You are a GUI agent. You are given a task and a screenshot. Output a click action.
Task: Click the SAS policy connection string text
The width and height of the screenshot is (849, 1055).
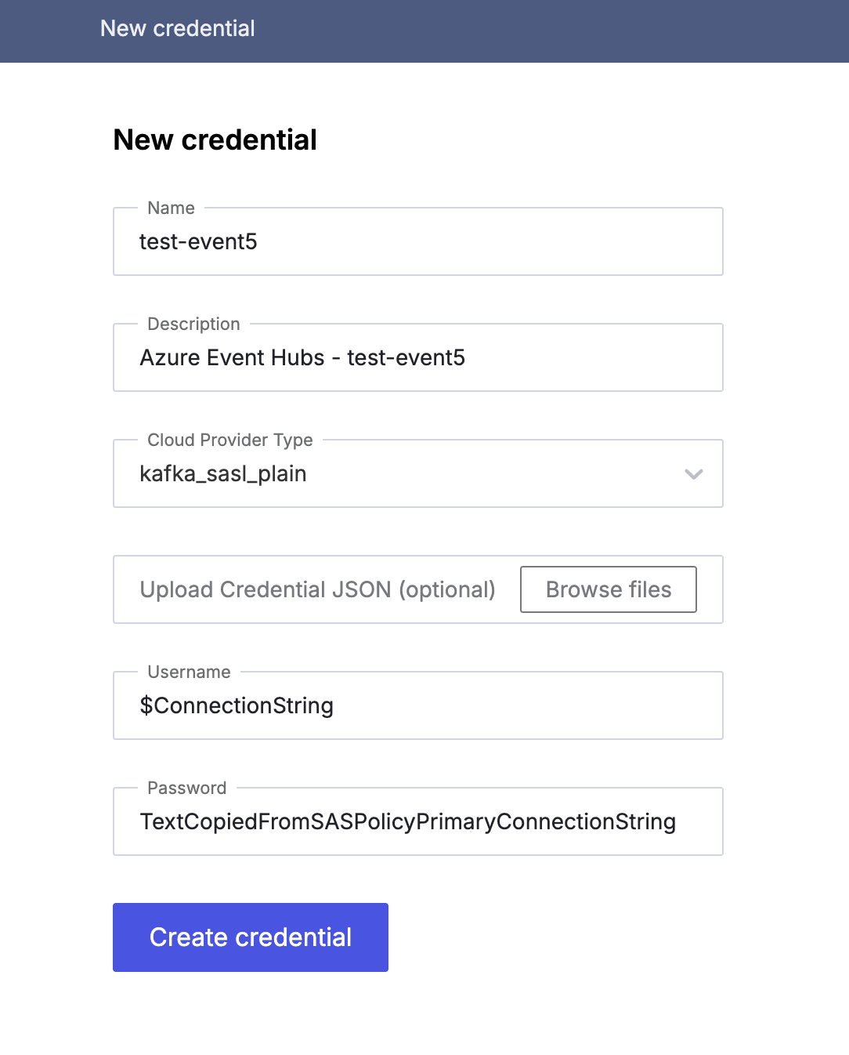click(x=408, y=821)
